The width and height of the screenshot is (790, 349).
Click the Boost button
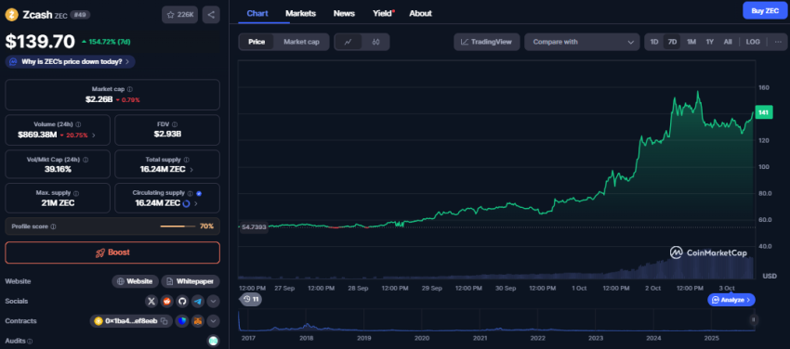pos(112,252)
